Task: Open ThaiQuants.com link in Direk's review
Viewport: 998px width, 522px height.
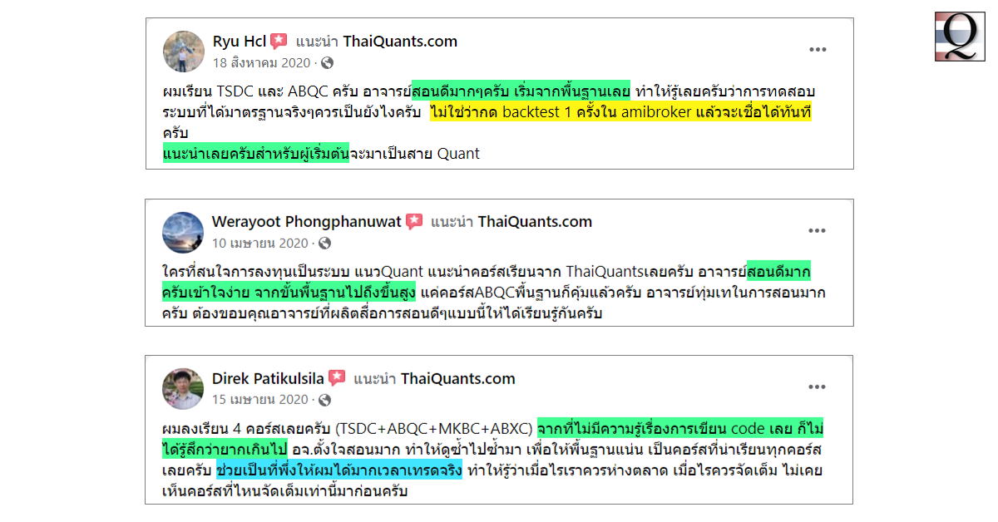Action: coord(458,378)
